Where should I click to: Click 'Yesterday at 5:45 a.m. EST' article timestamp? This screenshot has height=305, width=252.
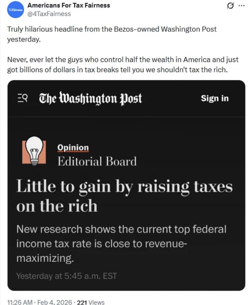[66, 276]
